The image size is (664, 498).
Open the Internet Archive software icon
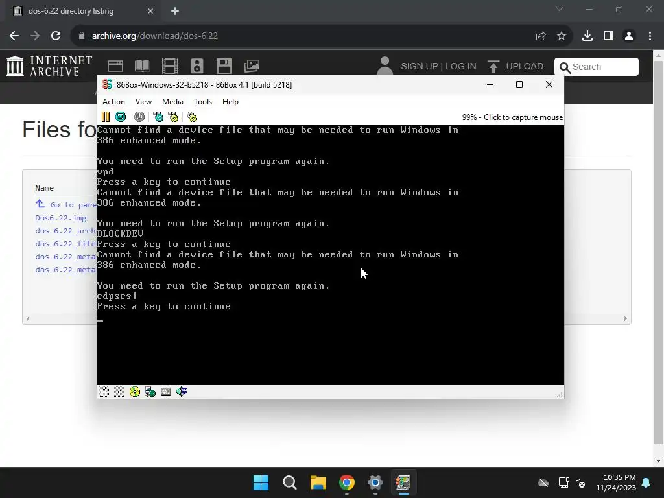coord(224,66)
